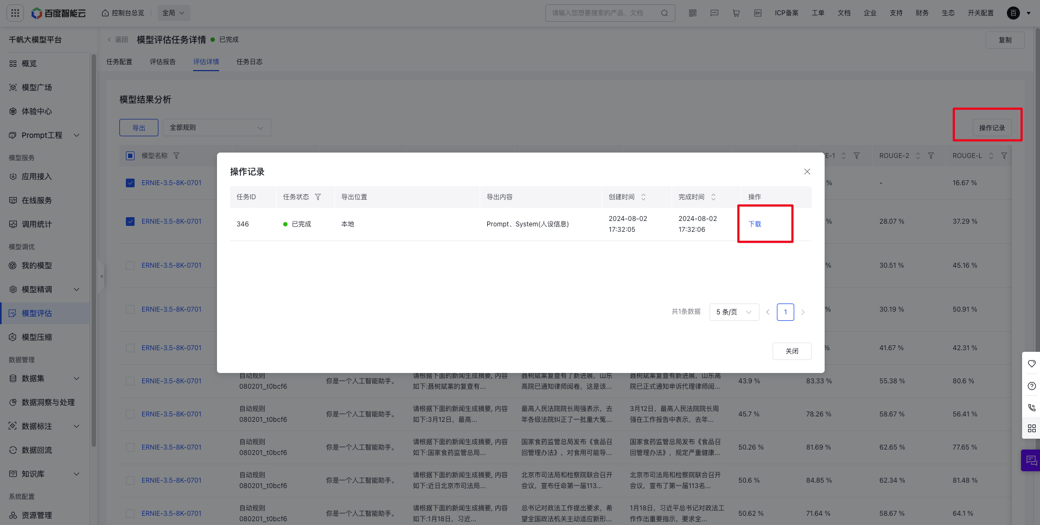
Task: Click the 模型压缩 sidebar icon
Action: pos(13,337)
